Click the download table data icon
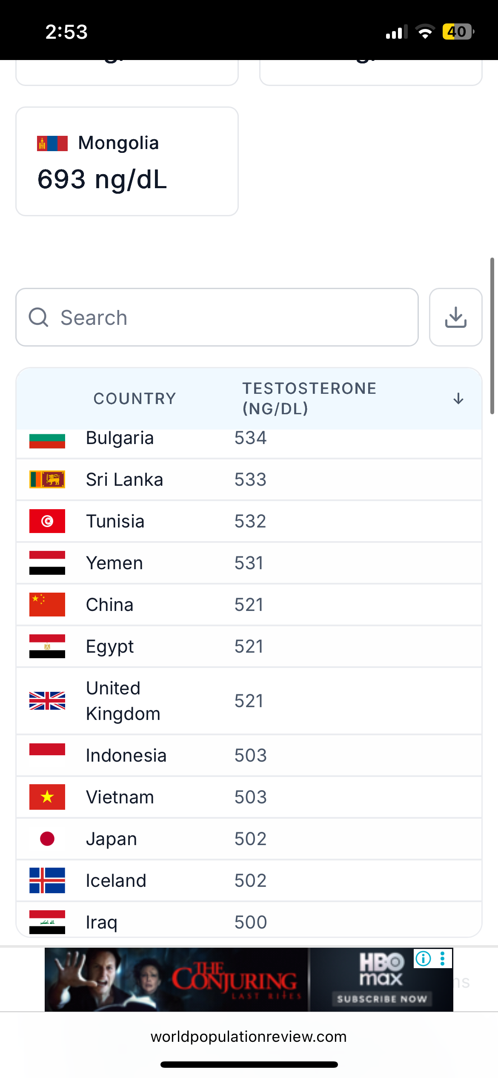This screenshot has width=498, height=1078. click(x=455, y=317)
